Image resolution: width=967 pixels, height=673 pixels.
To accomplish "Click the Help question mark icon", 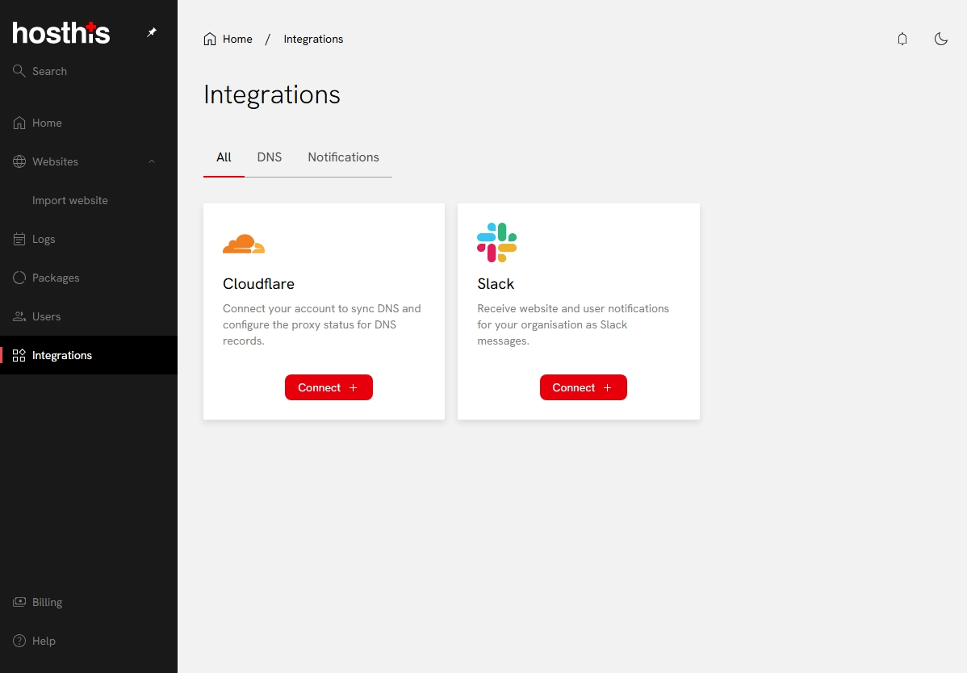I will tap(19, 641).
